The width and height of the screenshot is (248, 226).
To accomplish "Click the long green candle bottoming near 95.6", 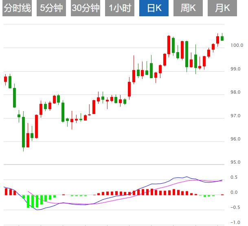I will pyautogui.click(x=23, y=132).
